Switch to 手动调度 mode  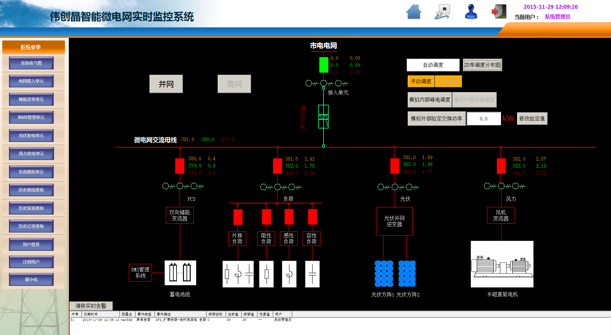(421, 81)
